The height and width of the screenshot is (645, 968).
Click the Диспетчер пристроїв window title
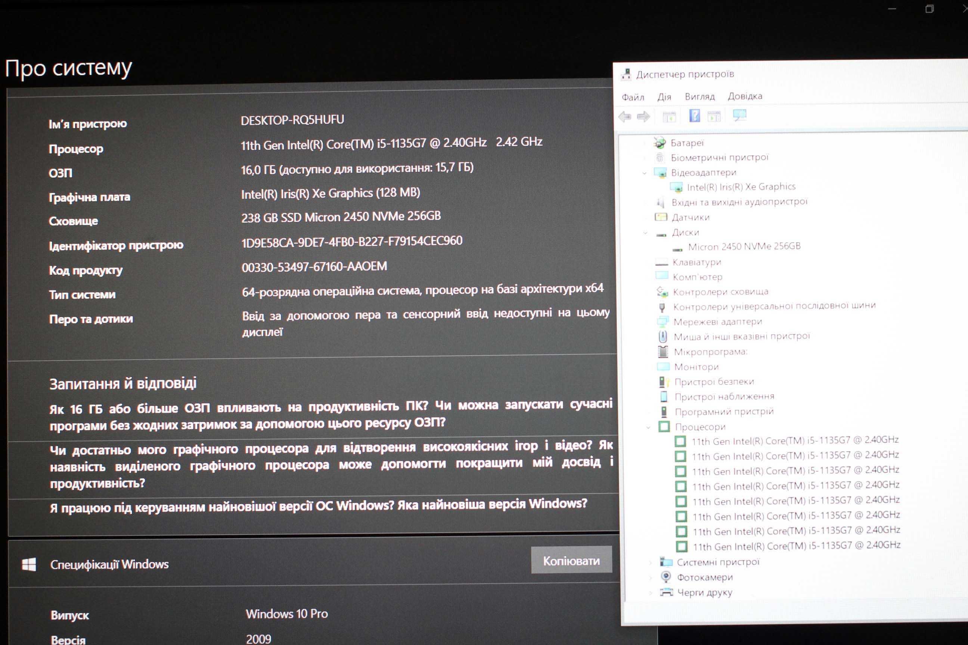(685, 74)
